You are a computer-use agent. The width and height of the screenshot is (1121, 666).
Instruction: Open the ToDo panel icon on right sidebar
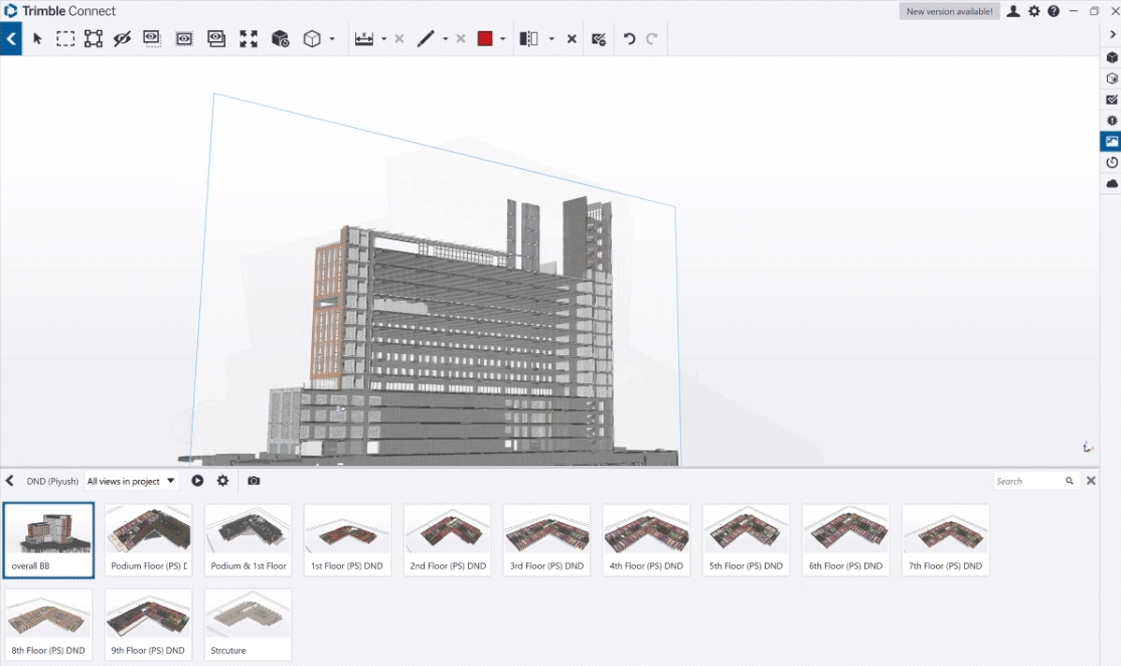pyautogui.click(x=1112, y=99)
